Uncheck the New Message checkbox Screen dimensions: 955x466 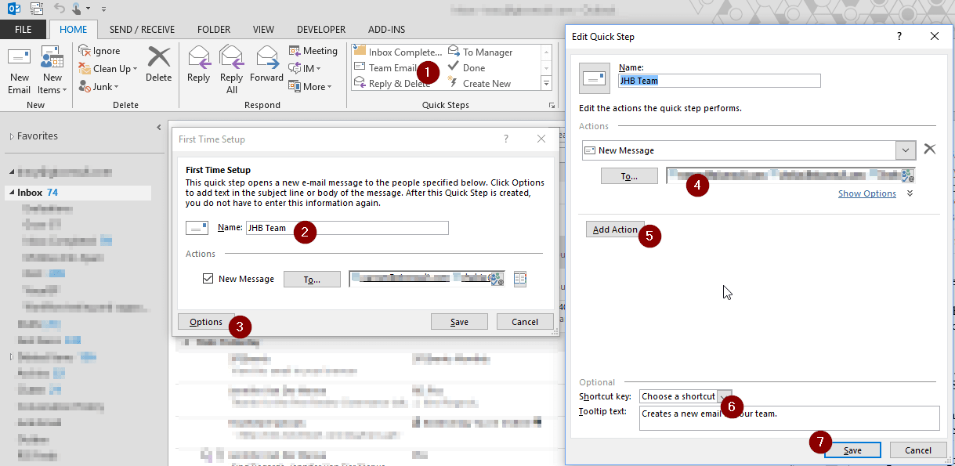point(208,279)
